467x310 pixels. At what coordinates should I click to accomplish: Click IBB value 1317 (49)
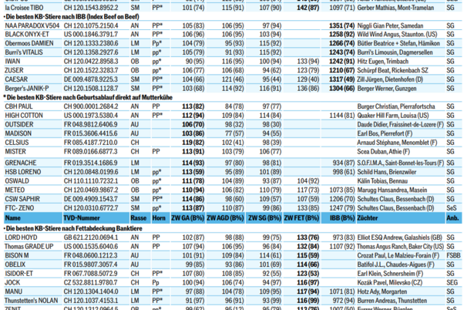[342, 79]
